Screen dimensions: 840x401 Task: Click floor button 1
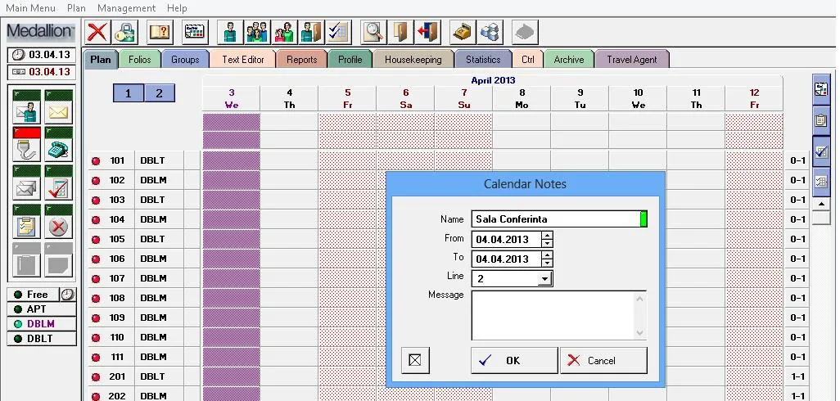pyautogui.click(x=128, y=93)
